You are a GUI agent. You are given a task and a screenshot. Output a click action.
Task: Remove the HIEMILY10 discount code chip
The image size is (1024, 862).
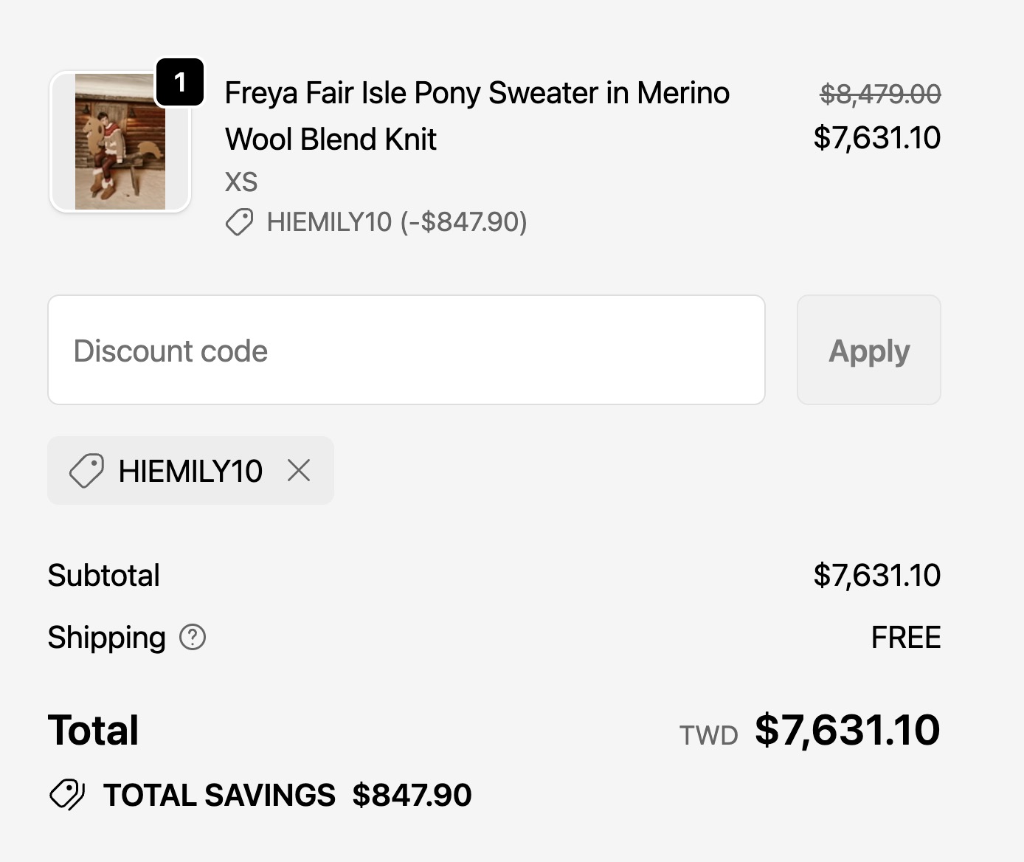coord(299,470)
